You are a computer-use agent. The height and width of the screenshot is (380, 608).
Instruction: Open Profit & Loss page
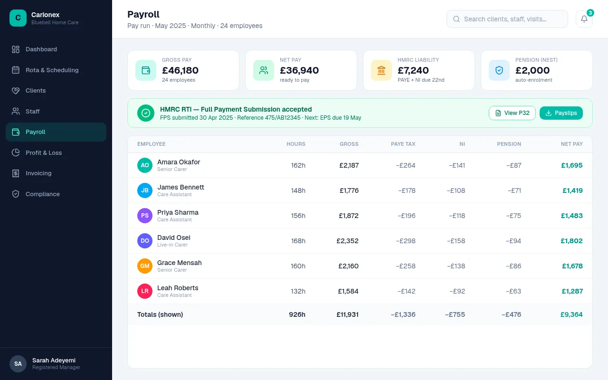coord(56,152)
